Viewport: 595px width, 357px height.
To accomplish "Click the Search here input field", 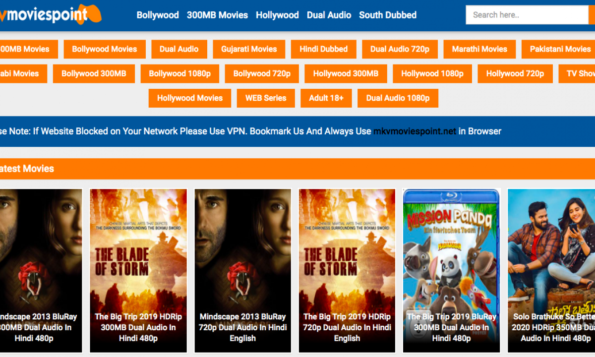I will [526, 15].
